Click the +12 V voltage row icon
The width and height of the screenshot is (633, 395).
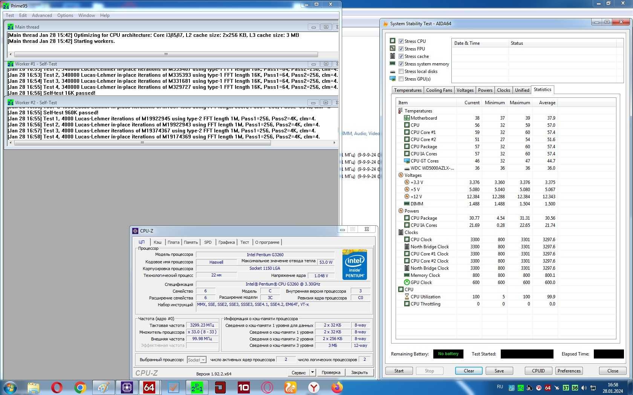pos(407,196)
